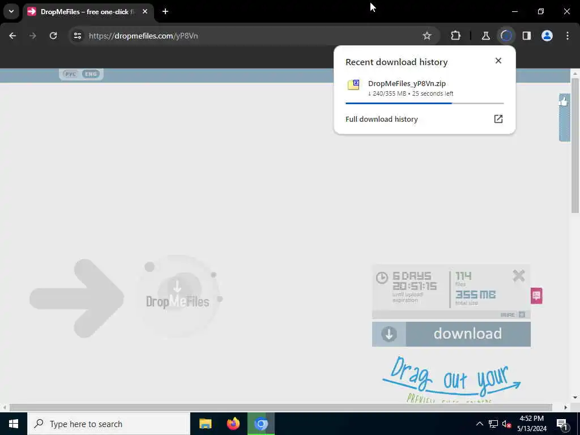580x435 pixels.
Task: Bookmark this page with the star
Action: (427, 36)
